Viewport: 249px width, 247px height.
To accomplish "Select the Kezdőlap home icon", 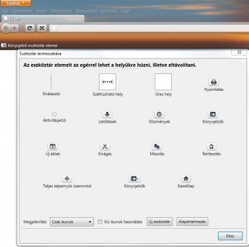I will click(x=186, y=179).
